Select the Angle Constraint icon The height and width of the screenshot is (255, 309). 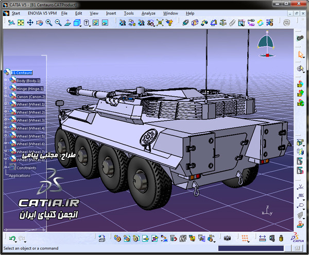click(214, 23)
